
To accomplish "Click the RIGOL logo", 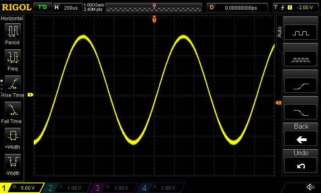I will (16, 7).
